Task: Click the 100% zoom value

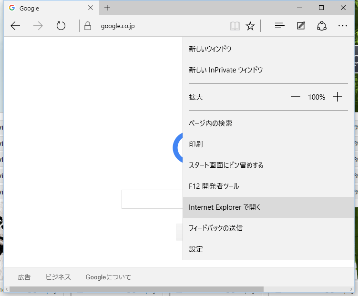Action: pos(317,97)
